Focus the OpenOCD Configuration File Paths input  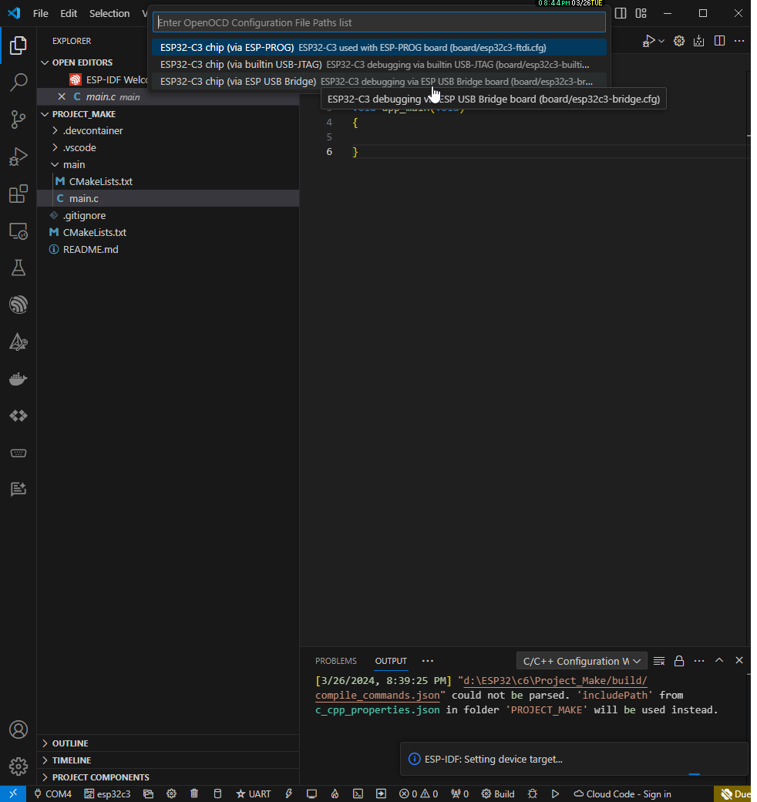[379, 22]
